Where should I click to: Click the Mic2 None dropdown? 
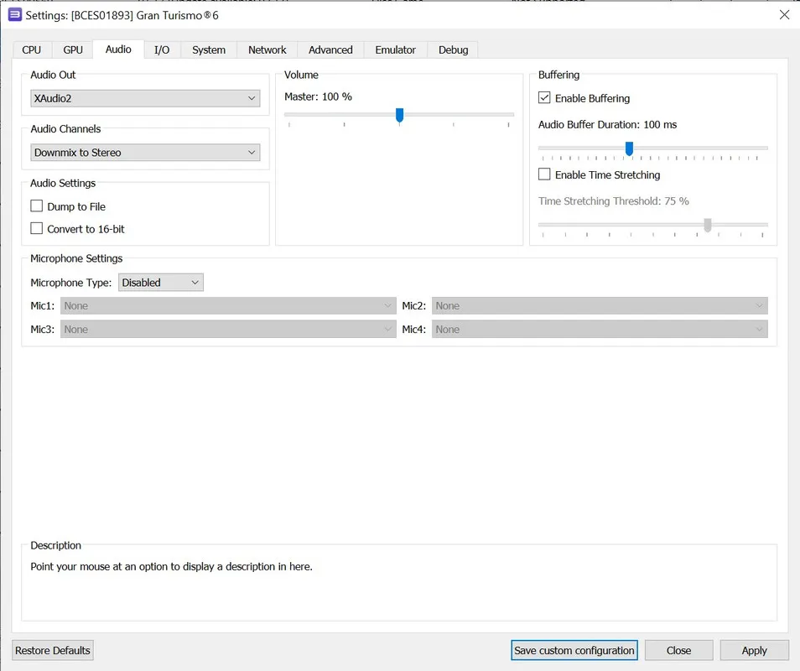click(600, 305)
